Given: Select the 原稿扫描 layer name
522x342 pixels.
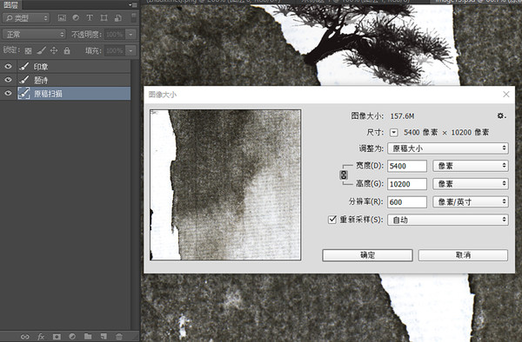Looking at the screenshot, I should point(48,94).
